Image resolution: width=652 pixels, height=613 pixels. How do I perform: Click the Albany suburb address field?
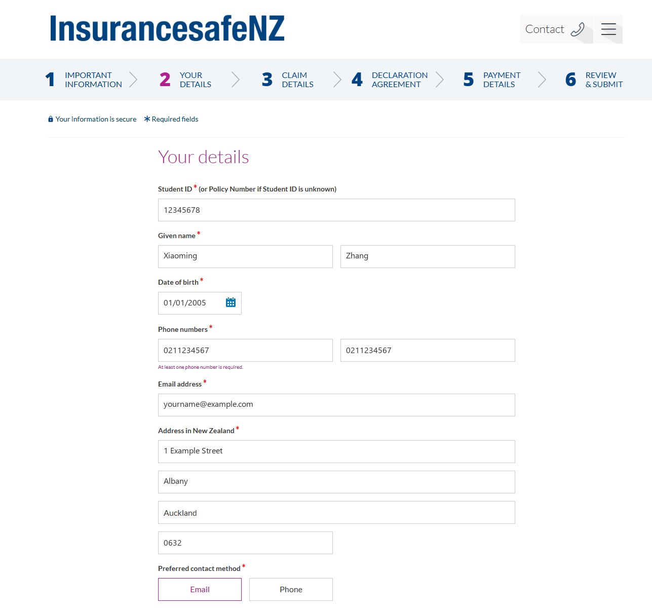336,482
